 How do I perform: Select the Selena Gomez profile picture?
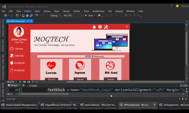pyautogui.click(x=19, y=32)
